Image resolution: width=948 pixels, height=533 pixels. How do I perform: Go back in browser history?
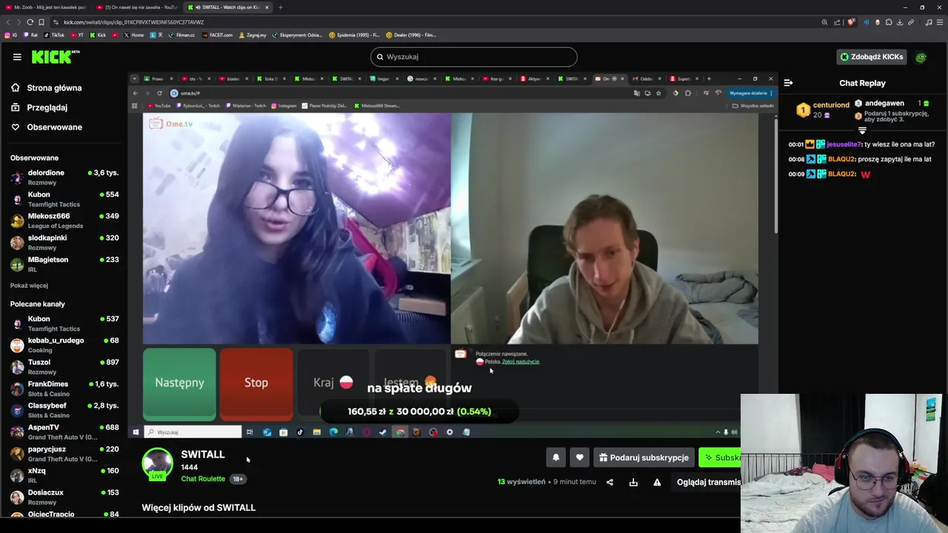coord(9,22)
